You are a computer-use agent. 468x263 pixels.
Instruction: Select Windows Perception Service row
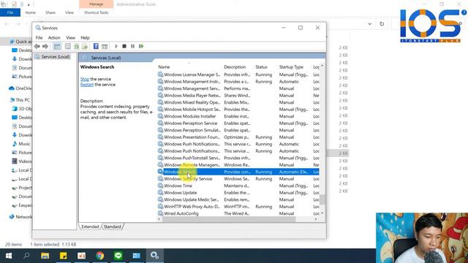click(238, 123)
